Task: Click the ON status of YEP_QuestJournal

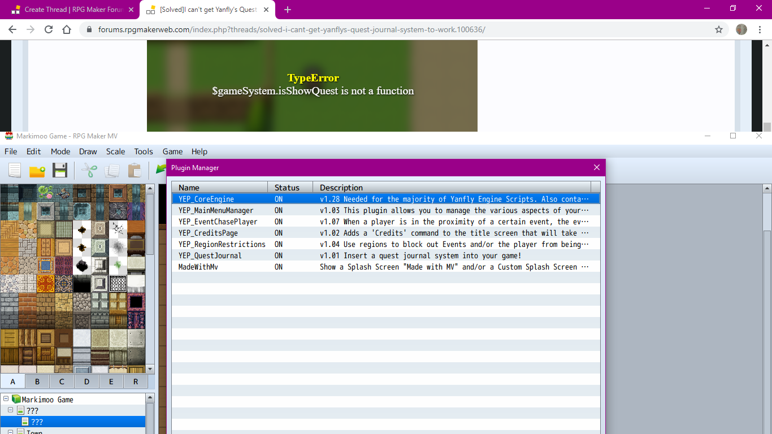Action: [x=279, y=255]
